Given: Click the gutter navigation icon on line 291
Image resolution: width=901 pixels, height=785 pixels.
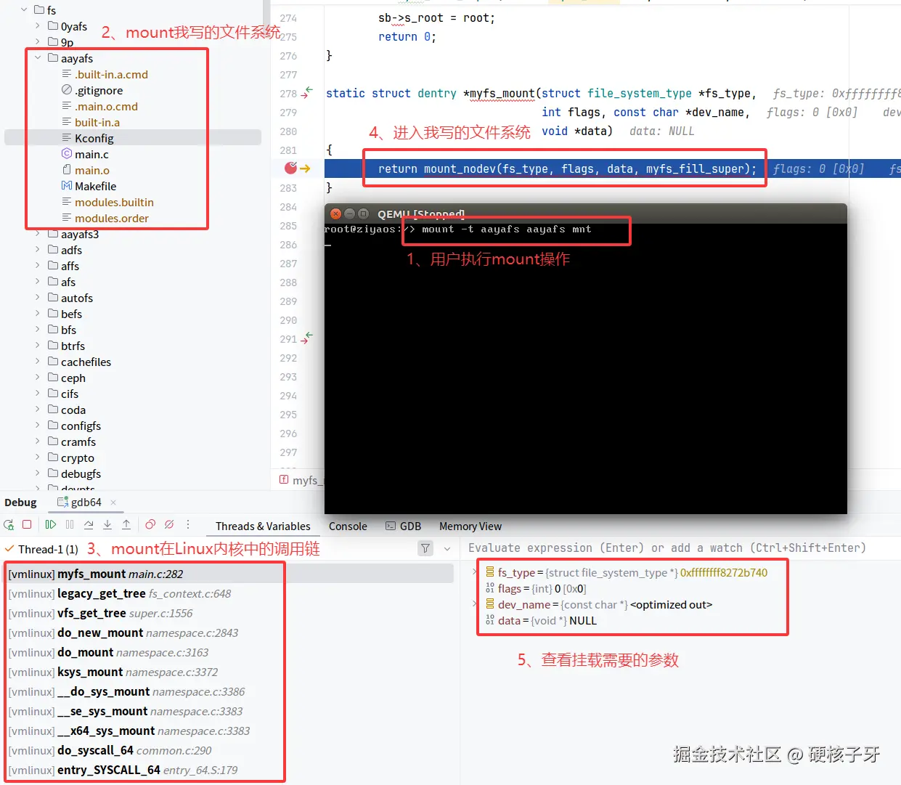Looking at the screenshot, I should [307, 338].
